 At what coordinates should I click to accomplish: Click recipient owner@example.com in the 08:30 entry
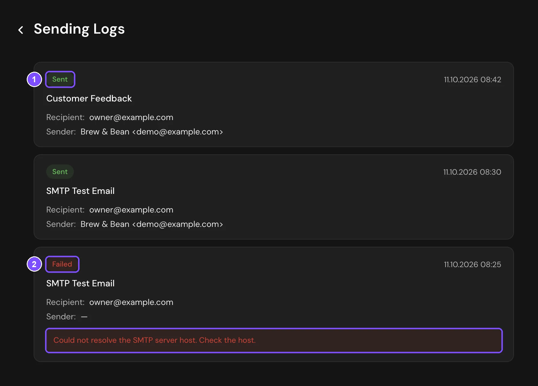(131, 210)
